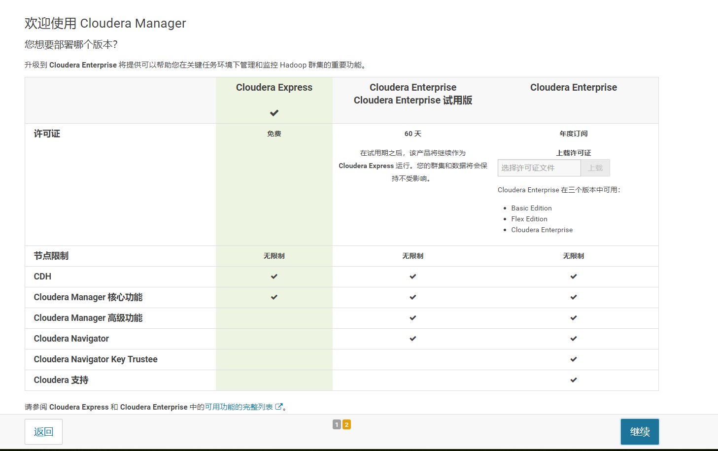Click the trial period description paragraph
Screen dimensions: 718x451
point(413,166)
